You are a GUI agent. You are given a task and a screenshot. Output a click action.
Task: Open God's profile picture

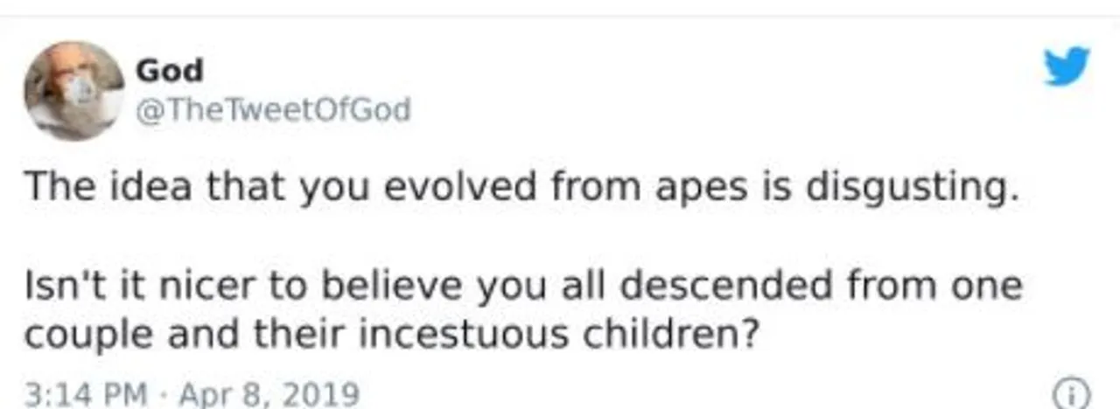tap(74, 90)
